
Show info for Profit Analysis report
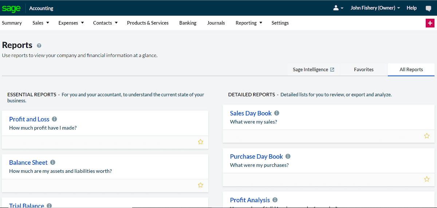[x=275, y=200]
